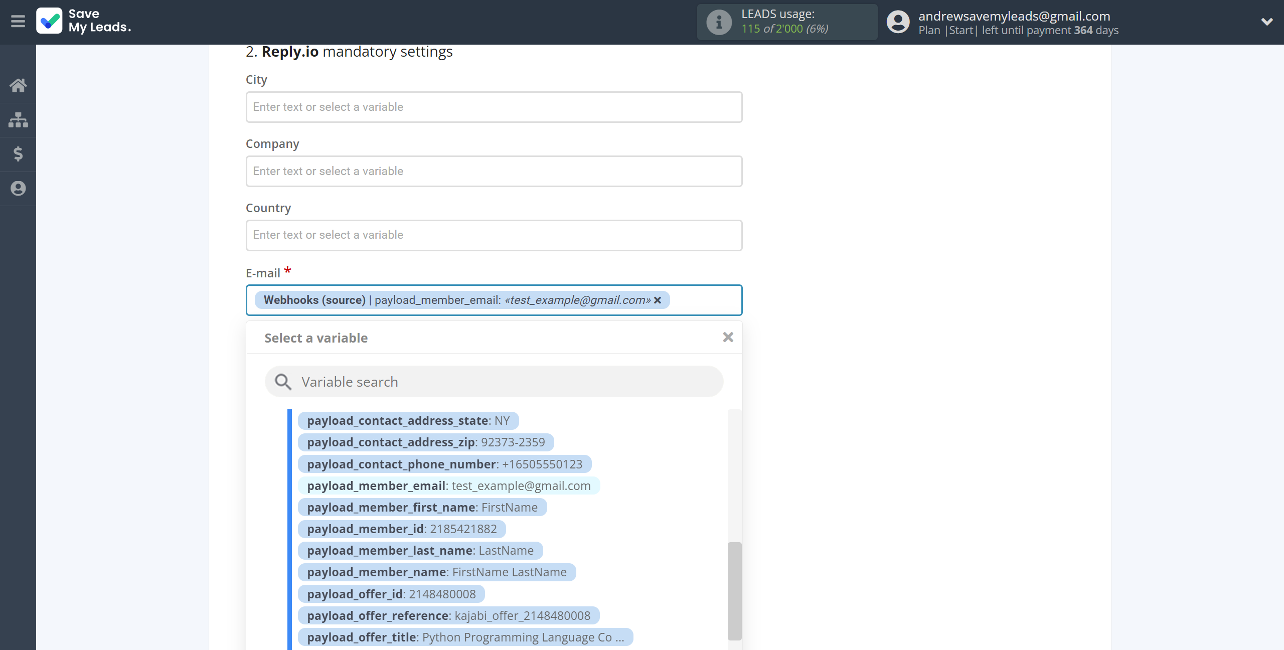Select payload_contact_phone_number variable
The width and height of the screenshot is (1284, 650).
(x=444, y=464)
